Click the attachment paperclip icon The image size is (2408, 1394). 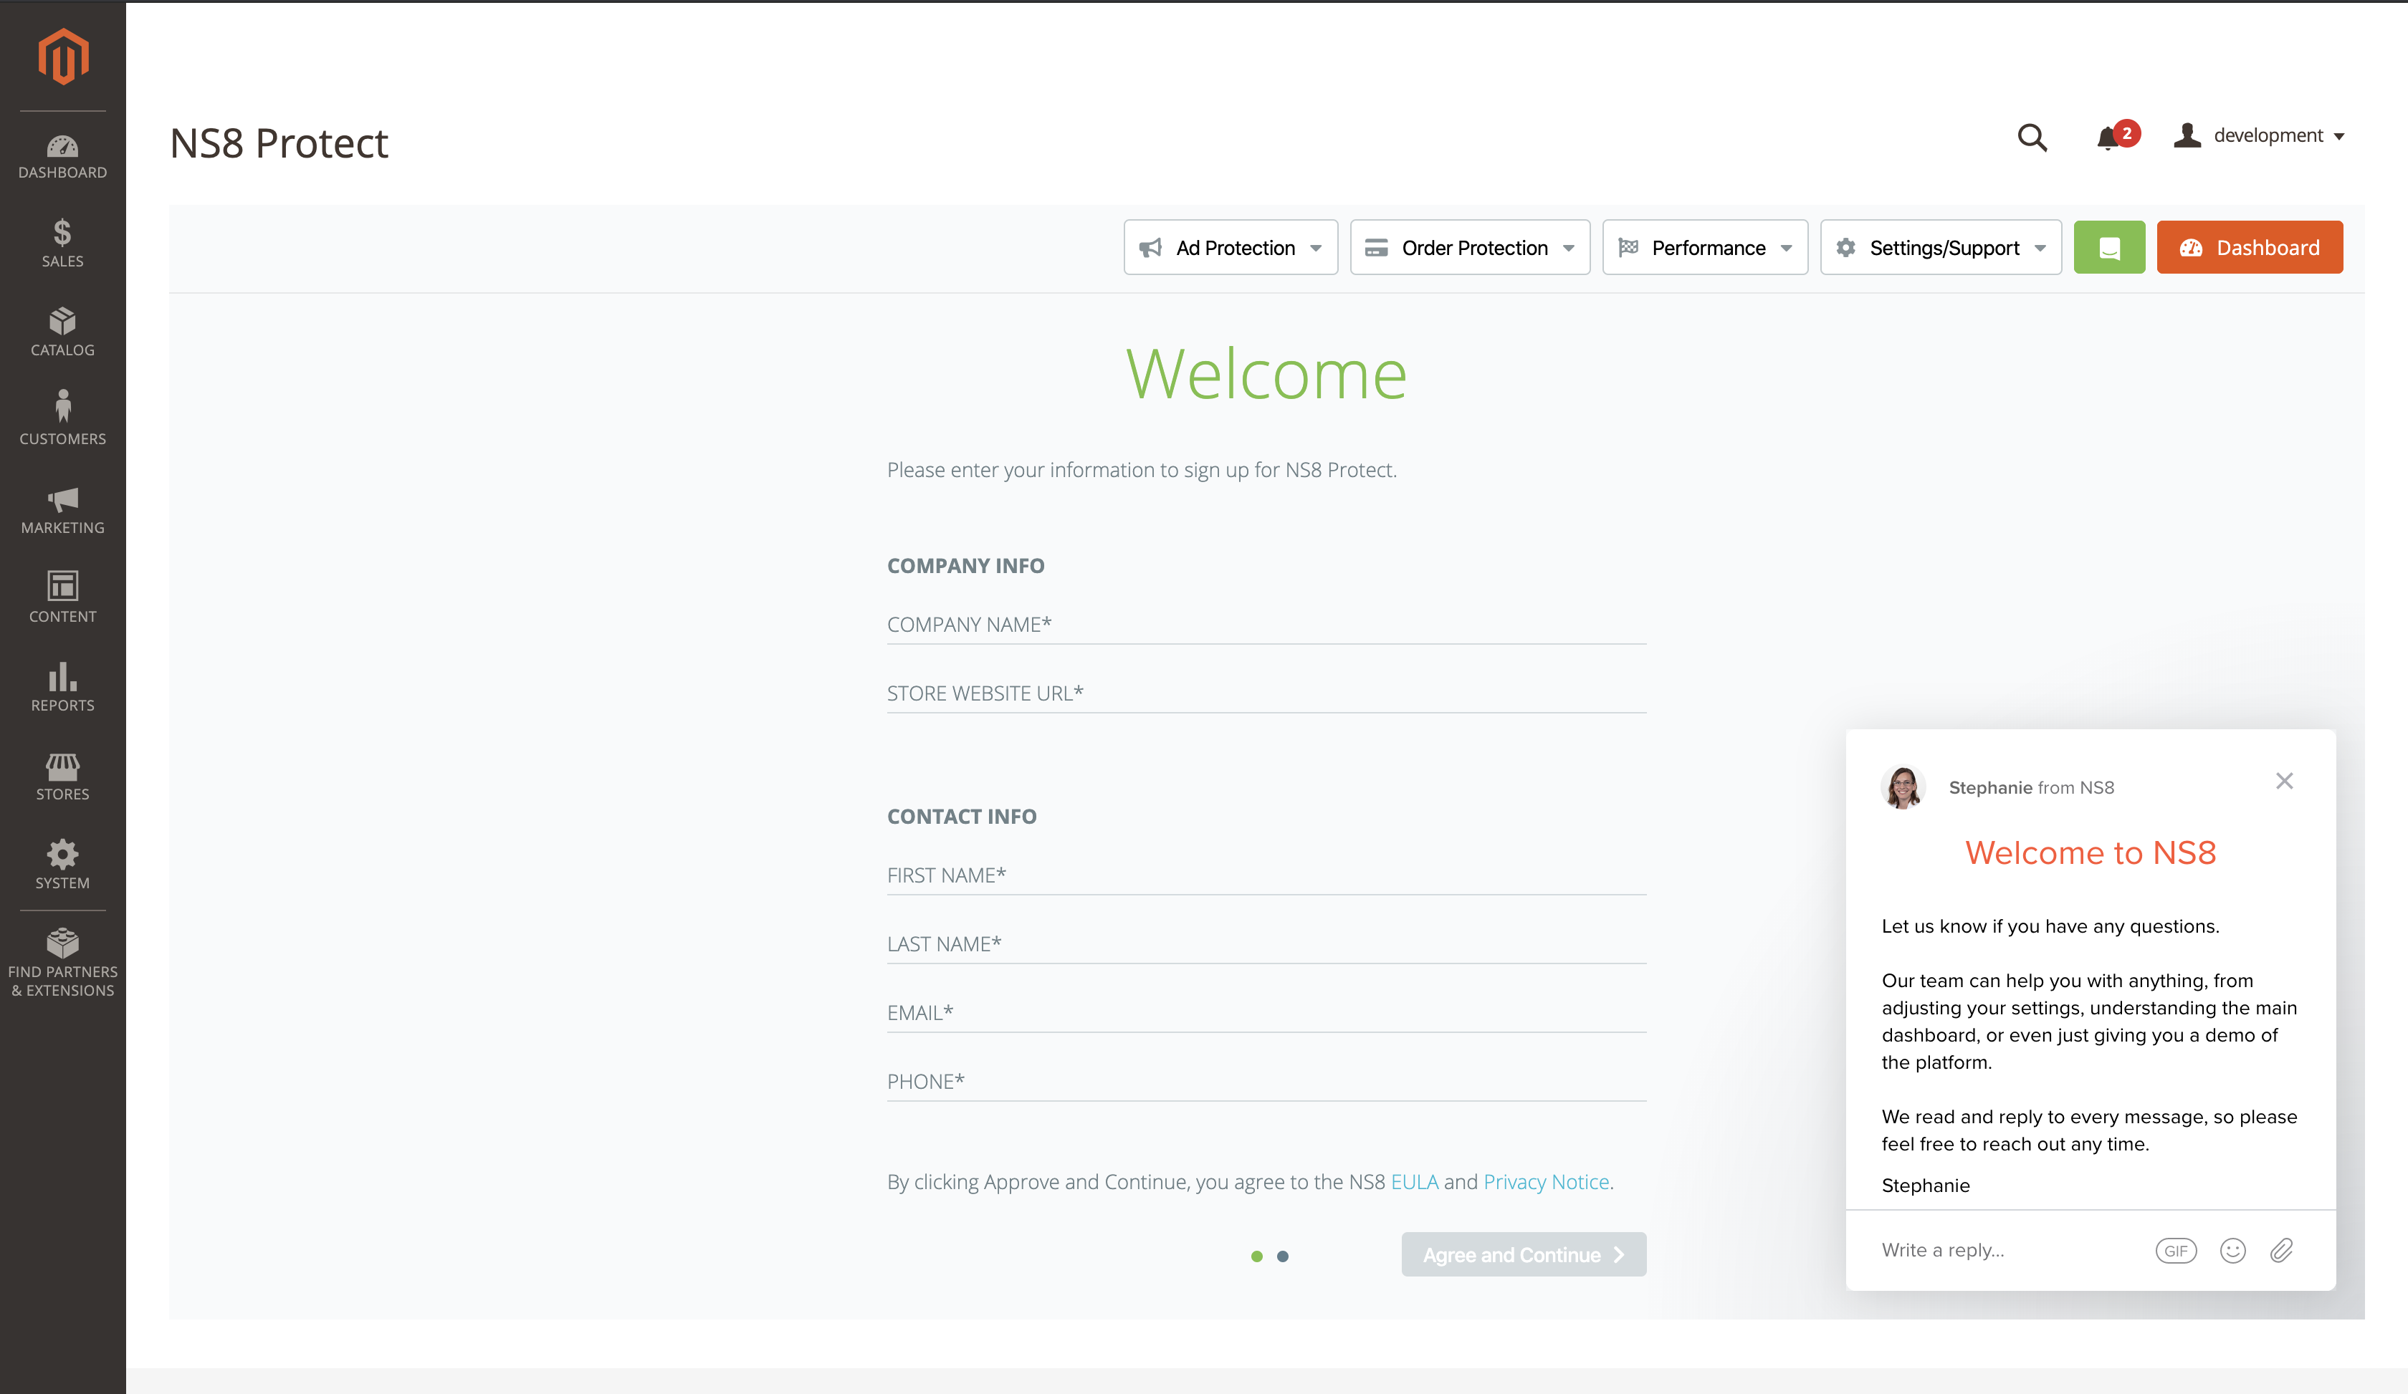point(2281,1251)
